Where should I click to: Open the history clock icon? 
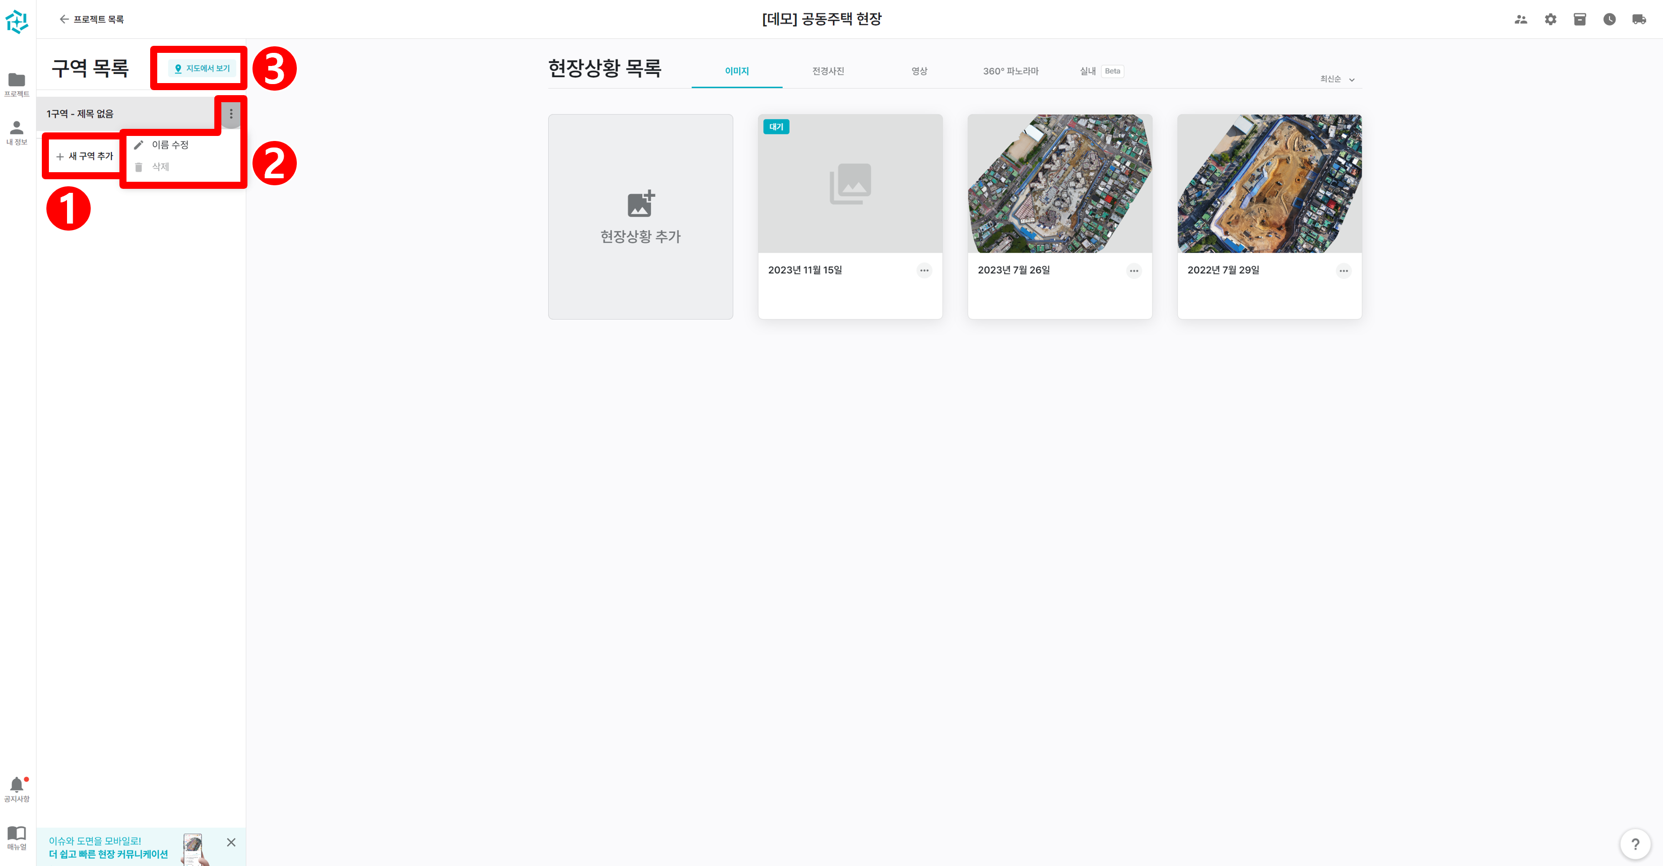1610,19
